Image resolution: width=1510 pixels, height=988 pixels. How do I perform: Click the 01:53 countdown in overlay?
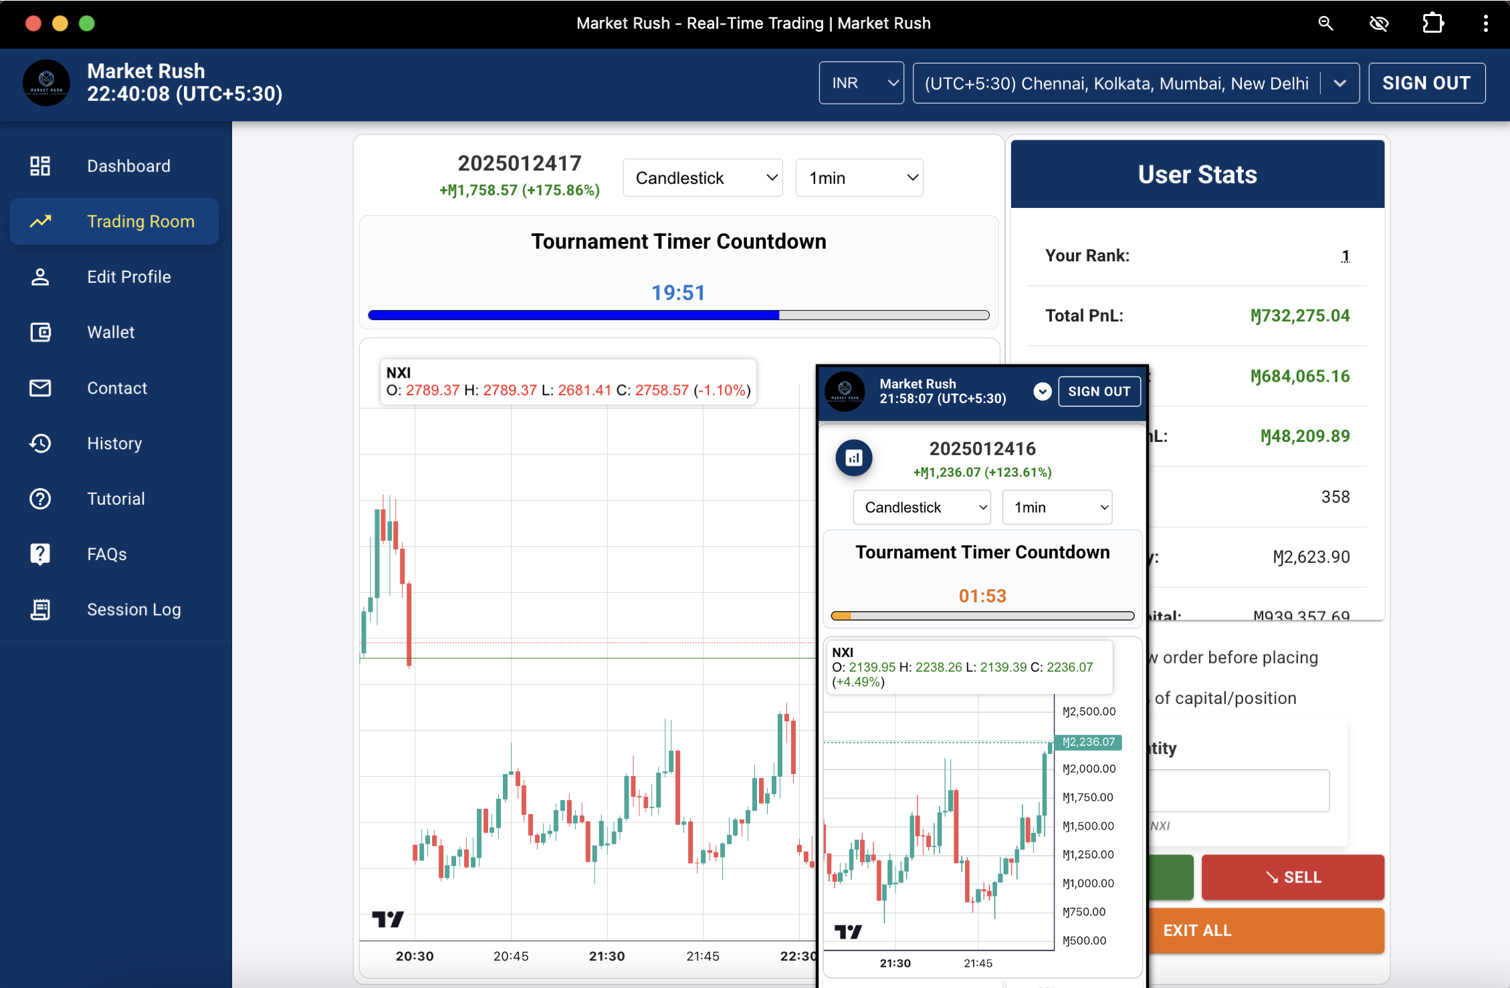coord(982,596)
